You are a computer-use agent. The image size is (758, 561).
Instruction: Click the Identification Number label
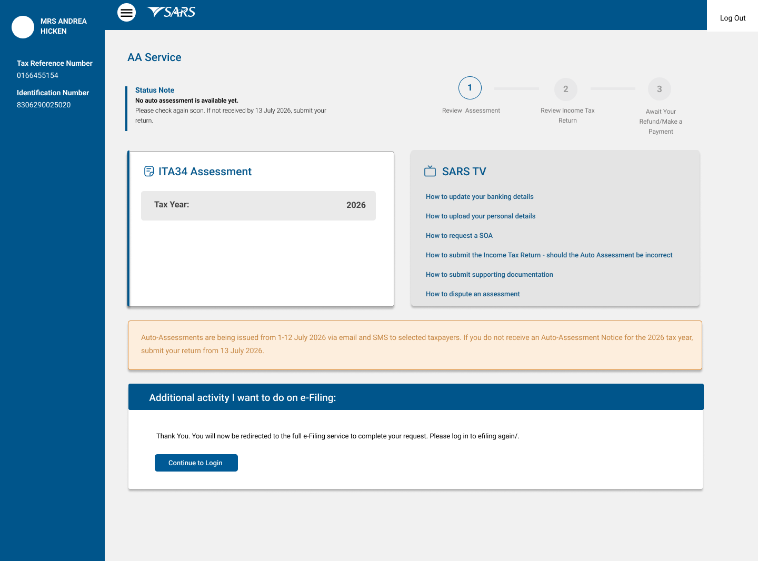click(53, 93)
